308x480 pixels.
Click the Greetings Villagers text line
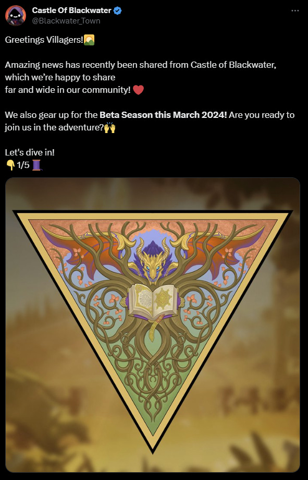tap(44, 40)
